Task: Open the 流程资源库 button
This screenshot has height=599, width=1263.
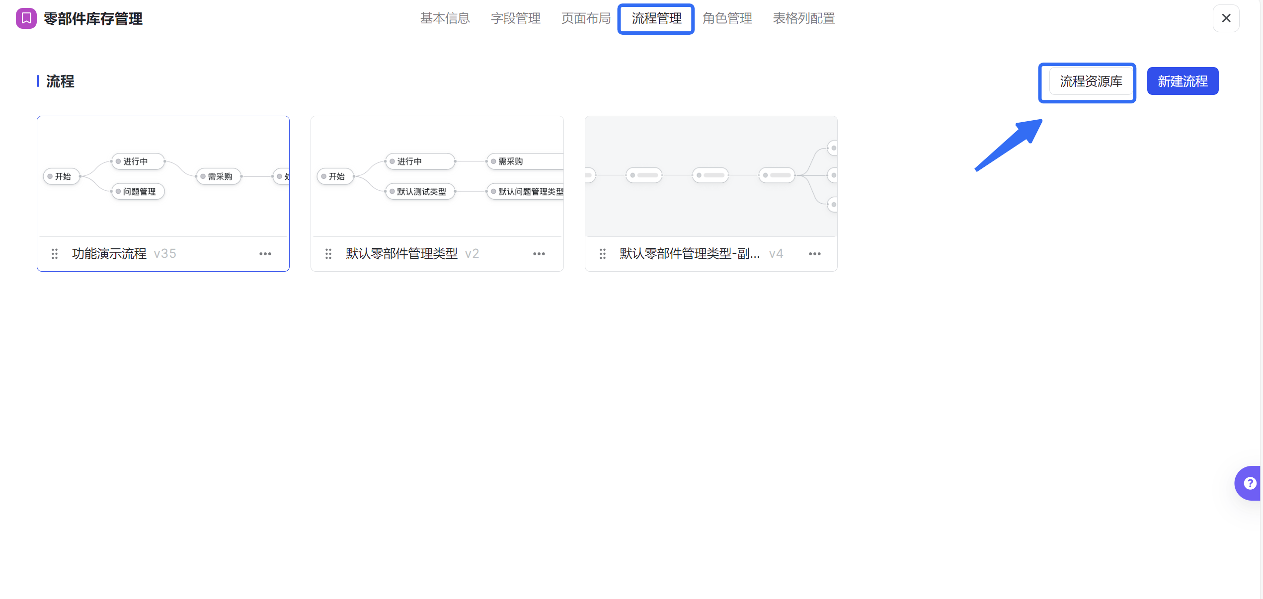Action: coord(1091,81)
